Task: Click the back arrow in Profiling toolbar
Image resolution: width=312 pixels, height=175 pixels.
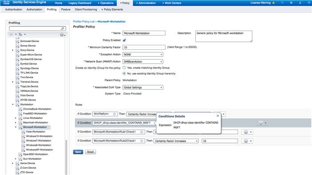Action: coord(11,35)
